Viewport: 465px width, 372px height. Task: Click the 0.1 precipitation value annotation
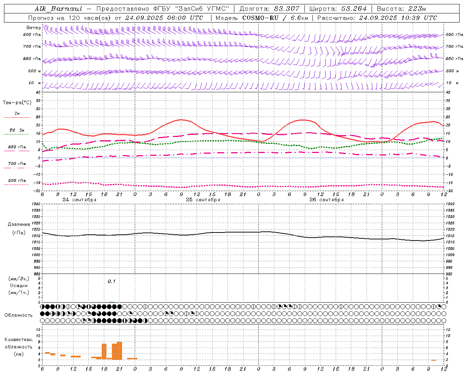112,281
